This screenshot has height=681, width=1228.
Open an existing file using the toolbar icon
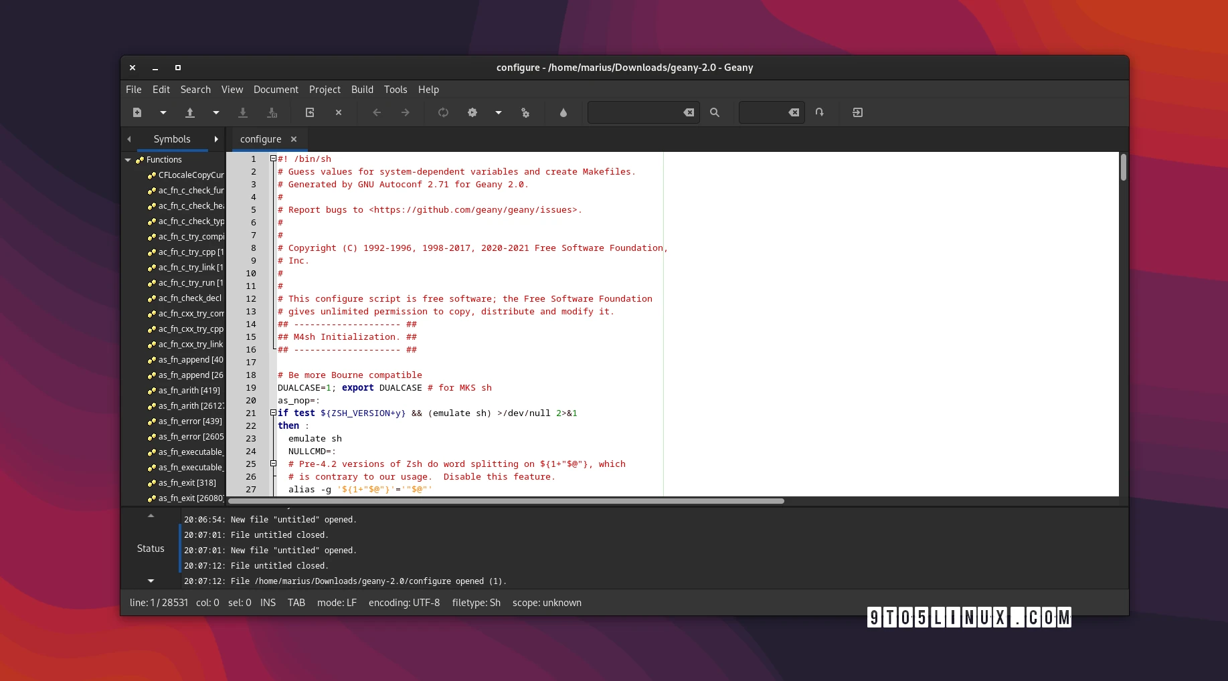point(189,112)
